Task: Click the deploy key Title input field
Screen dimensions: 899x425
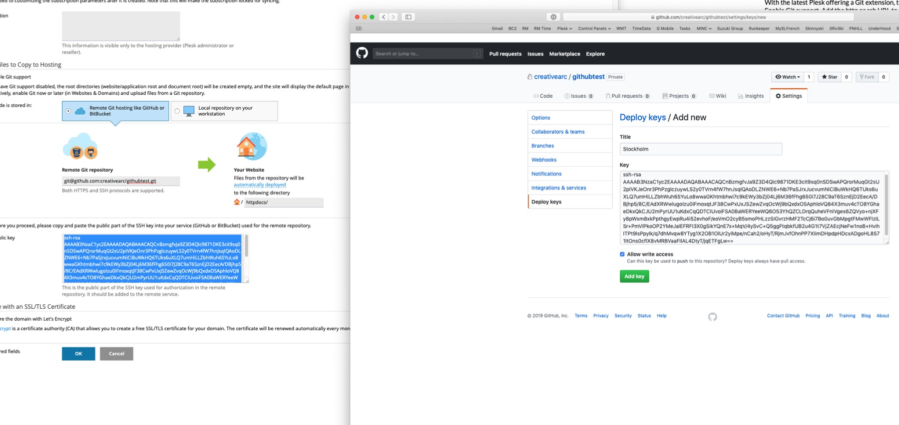Action: point(700,149)
